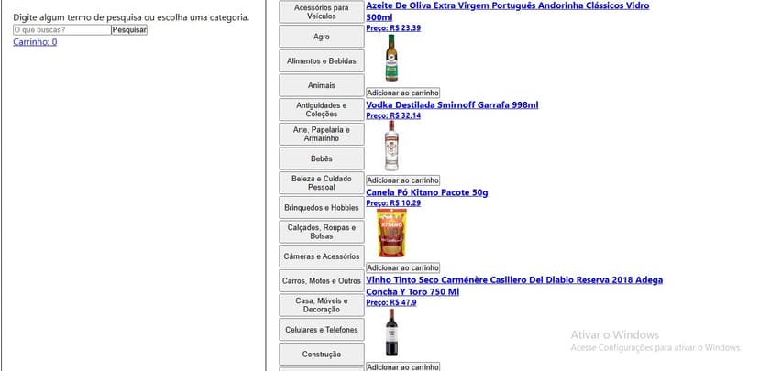
Task: Open the Vodka Destilada Smirnoff product link
Action: tap(452, 105)
